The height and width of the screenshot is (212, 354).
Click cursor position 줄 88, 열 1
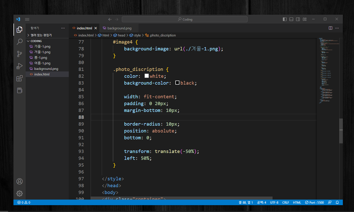[x=246, y=202]
